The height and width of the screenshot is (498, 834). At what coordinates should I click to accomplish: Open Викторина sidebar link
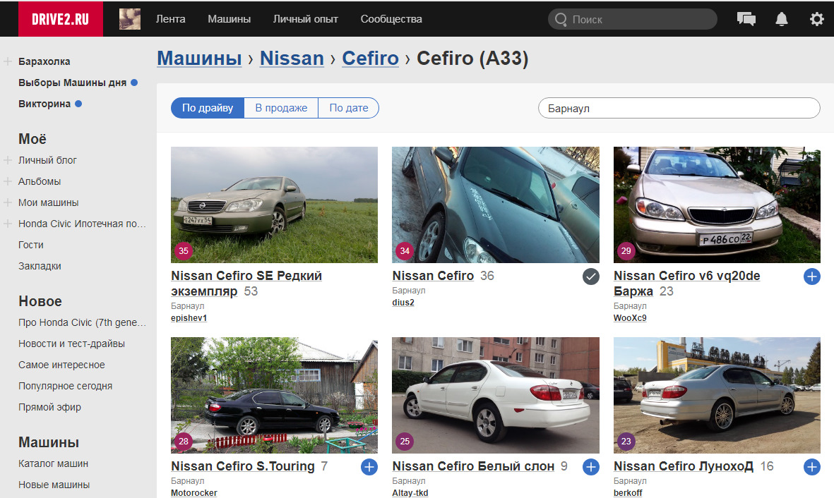[x=44, y=104]
